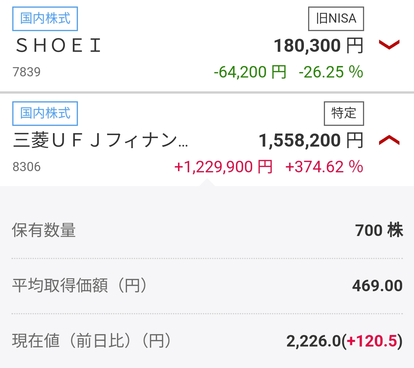
Task: Select the 保有数量 700 株 row
Action: coord(207,230)
